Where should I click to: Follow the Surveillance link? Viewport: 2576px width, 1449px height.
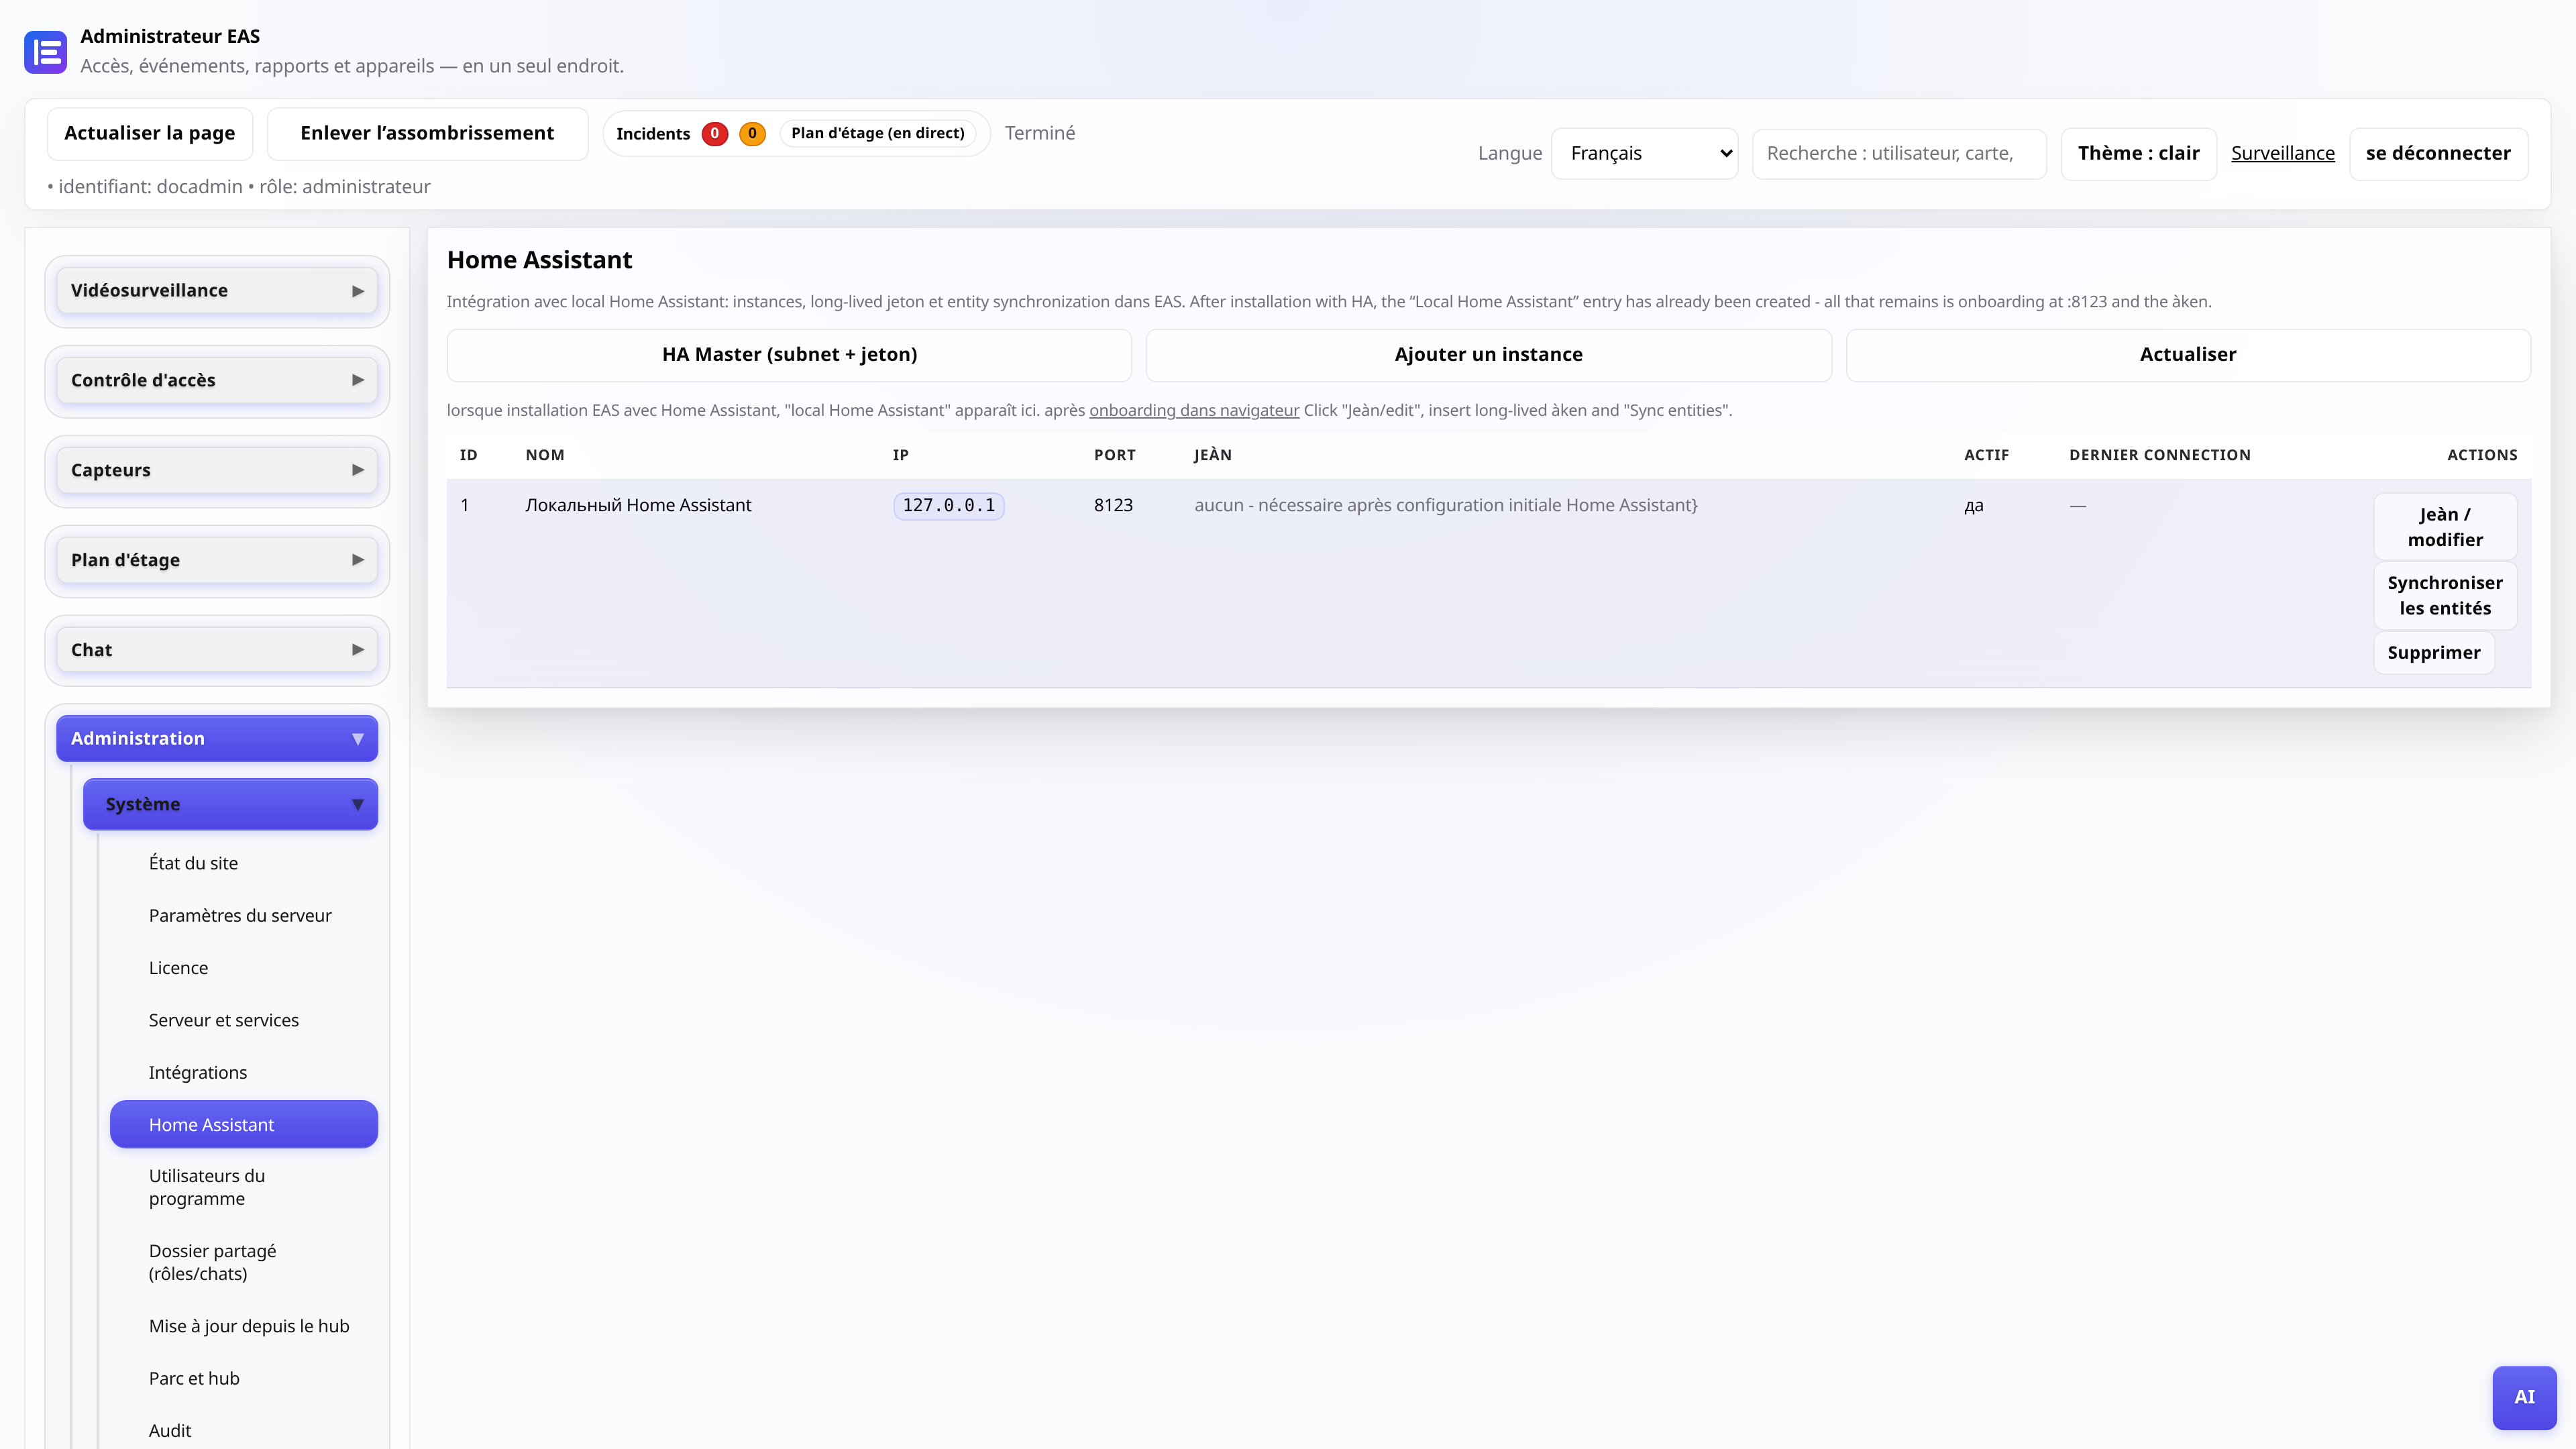pyautogui.click(x=2283, y=153)
